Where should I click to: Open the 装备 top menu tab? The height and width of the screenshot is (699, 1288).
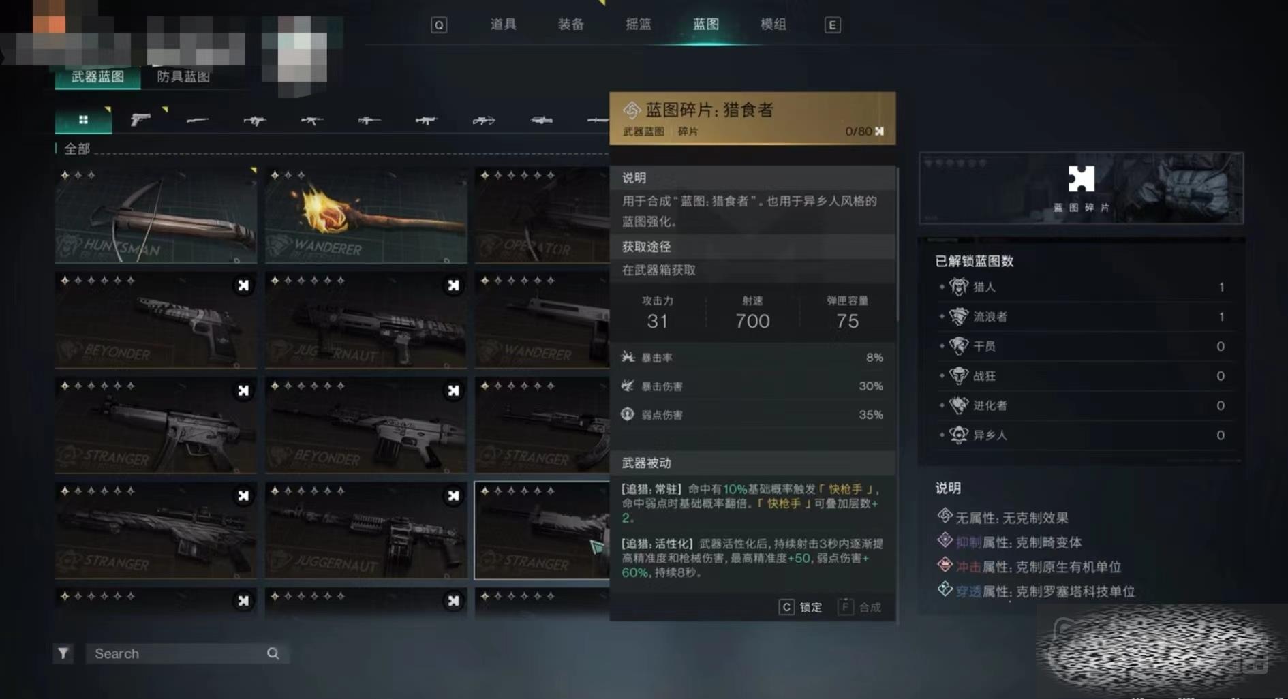point(570,25)
